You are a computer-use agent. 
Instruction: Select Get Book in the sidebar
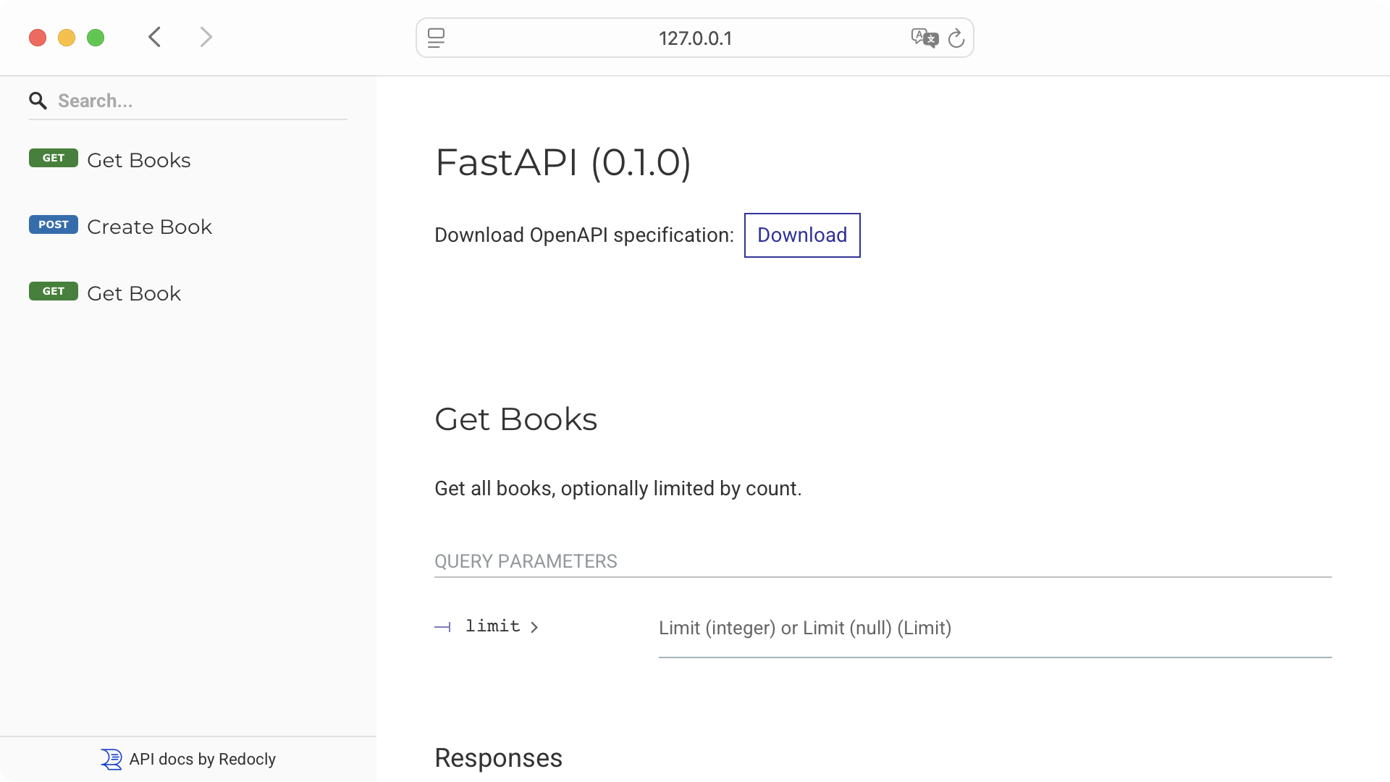tap(133, 293)
